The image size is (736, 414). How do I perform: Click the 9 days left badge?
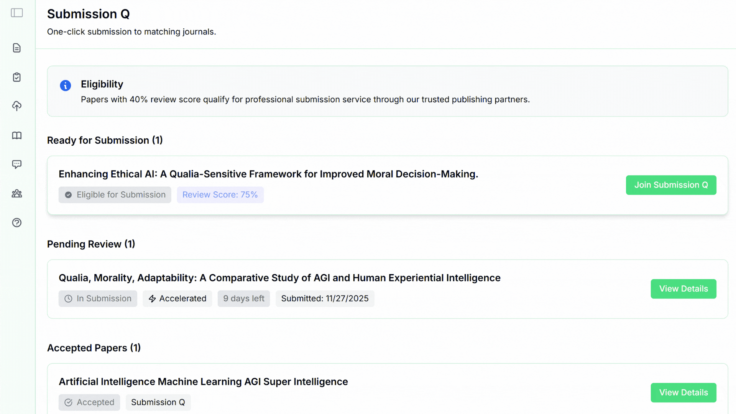243,299
